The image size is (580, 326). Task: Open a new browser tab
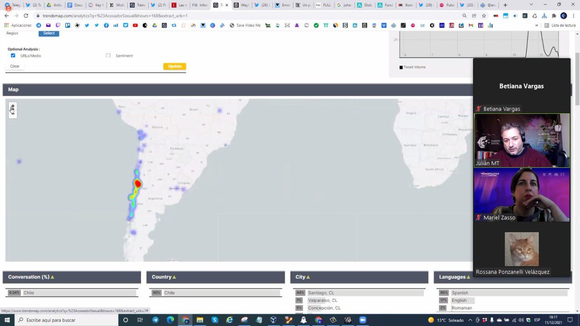coord(505,5)
